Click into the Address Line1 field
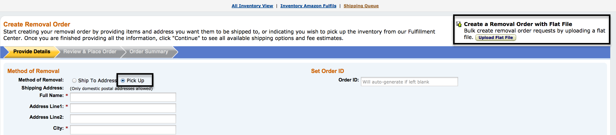The image size is (616, 135). (123, 108)
